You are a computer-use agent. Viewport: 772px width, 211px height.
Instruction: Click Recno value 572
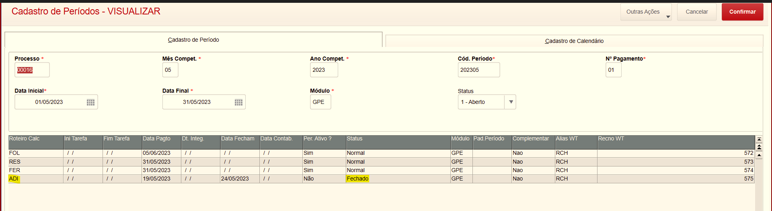pyautogui.click(x=749, y=153)
